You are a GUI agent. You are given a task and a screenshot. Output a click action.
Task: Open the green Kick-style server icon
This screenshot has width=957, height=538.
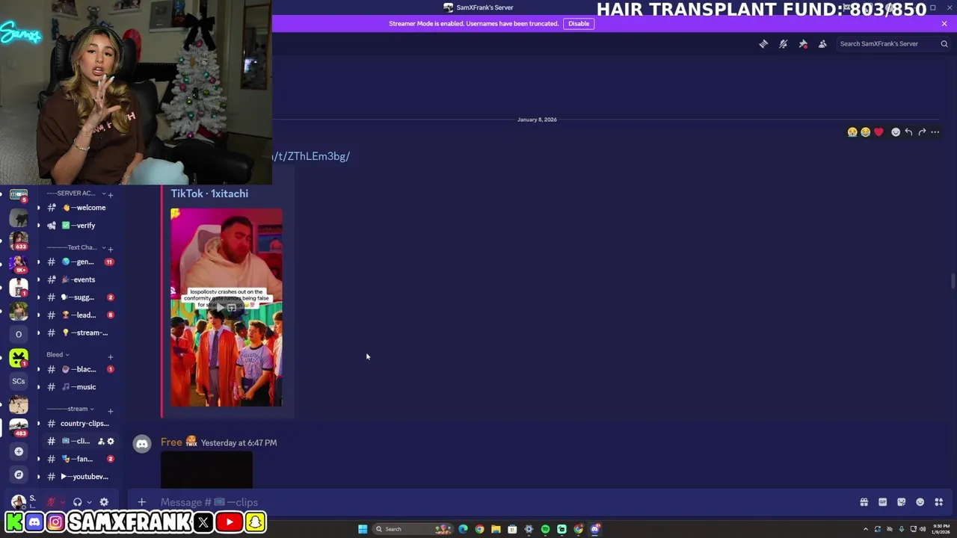point(19,358)
